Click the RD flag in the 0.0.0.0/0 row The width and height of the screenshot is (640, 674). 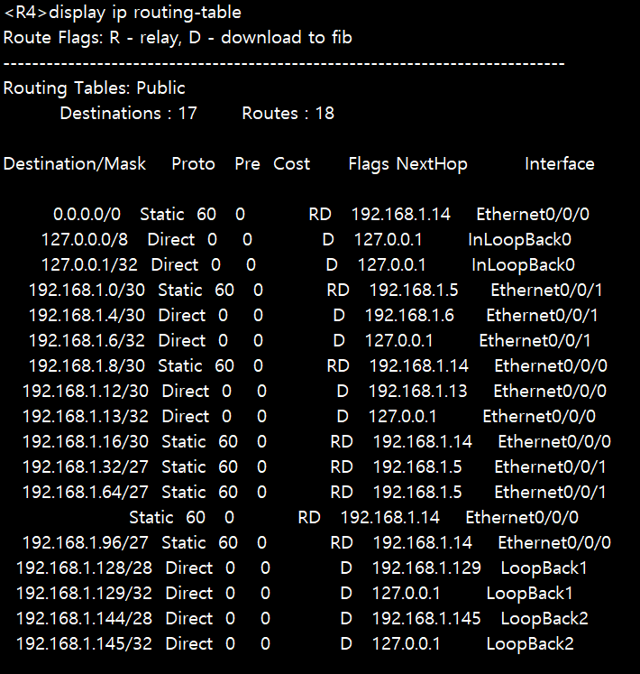click(x=320, y=214)
